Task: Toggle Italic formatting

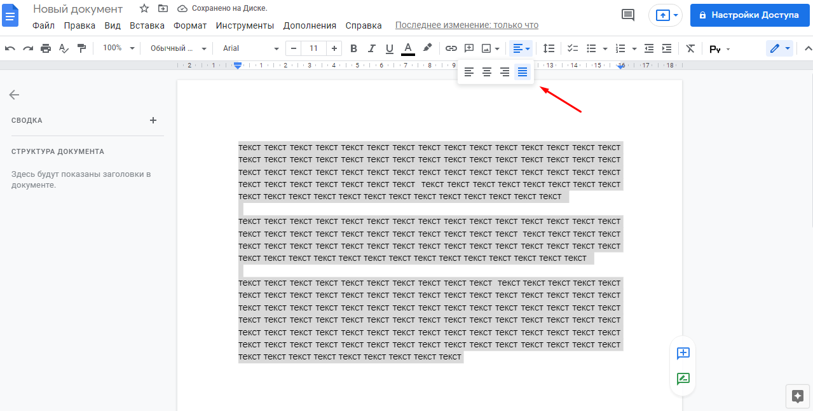Action: (372, 48)
